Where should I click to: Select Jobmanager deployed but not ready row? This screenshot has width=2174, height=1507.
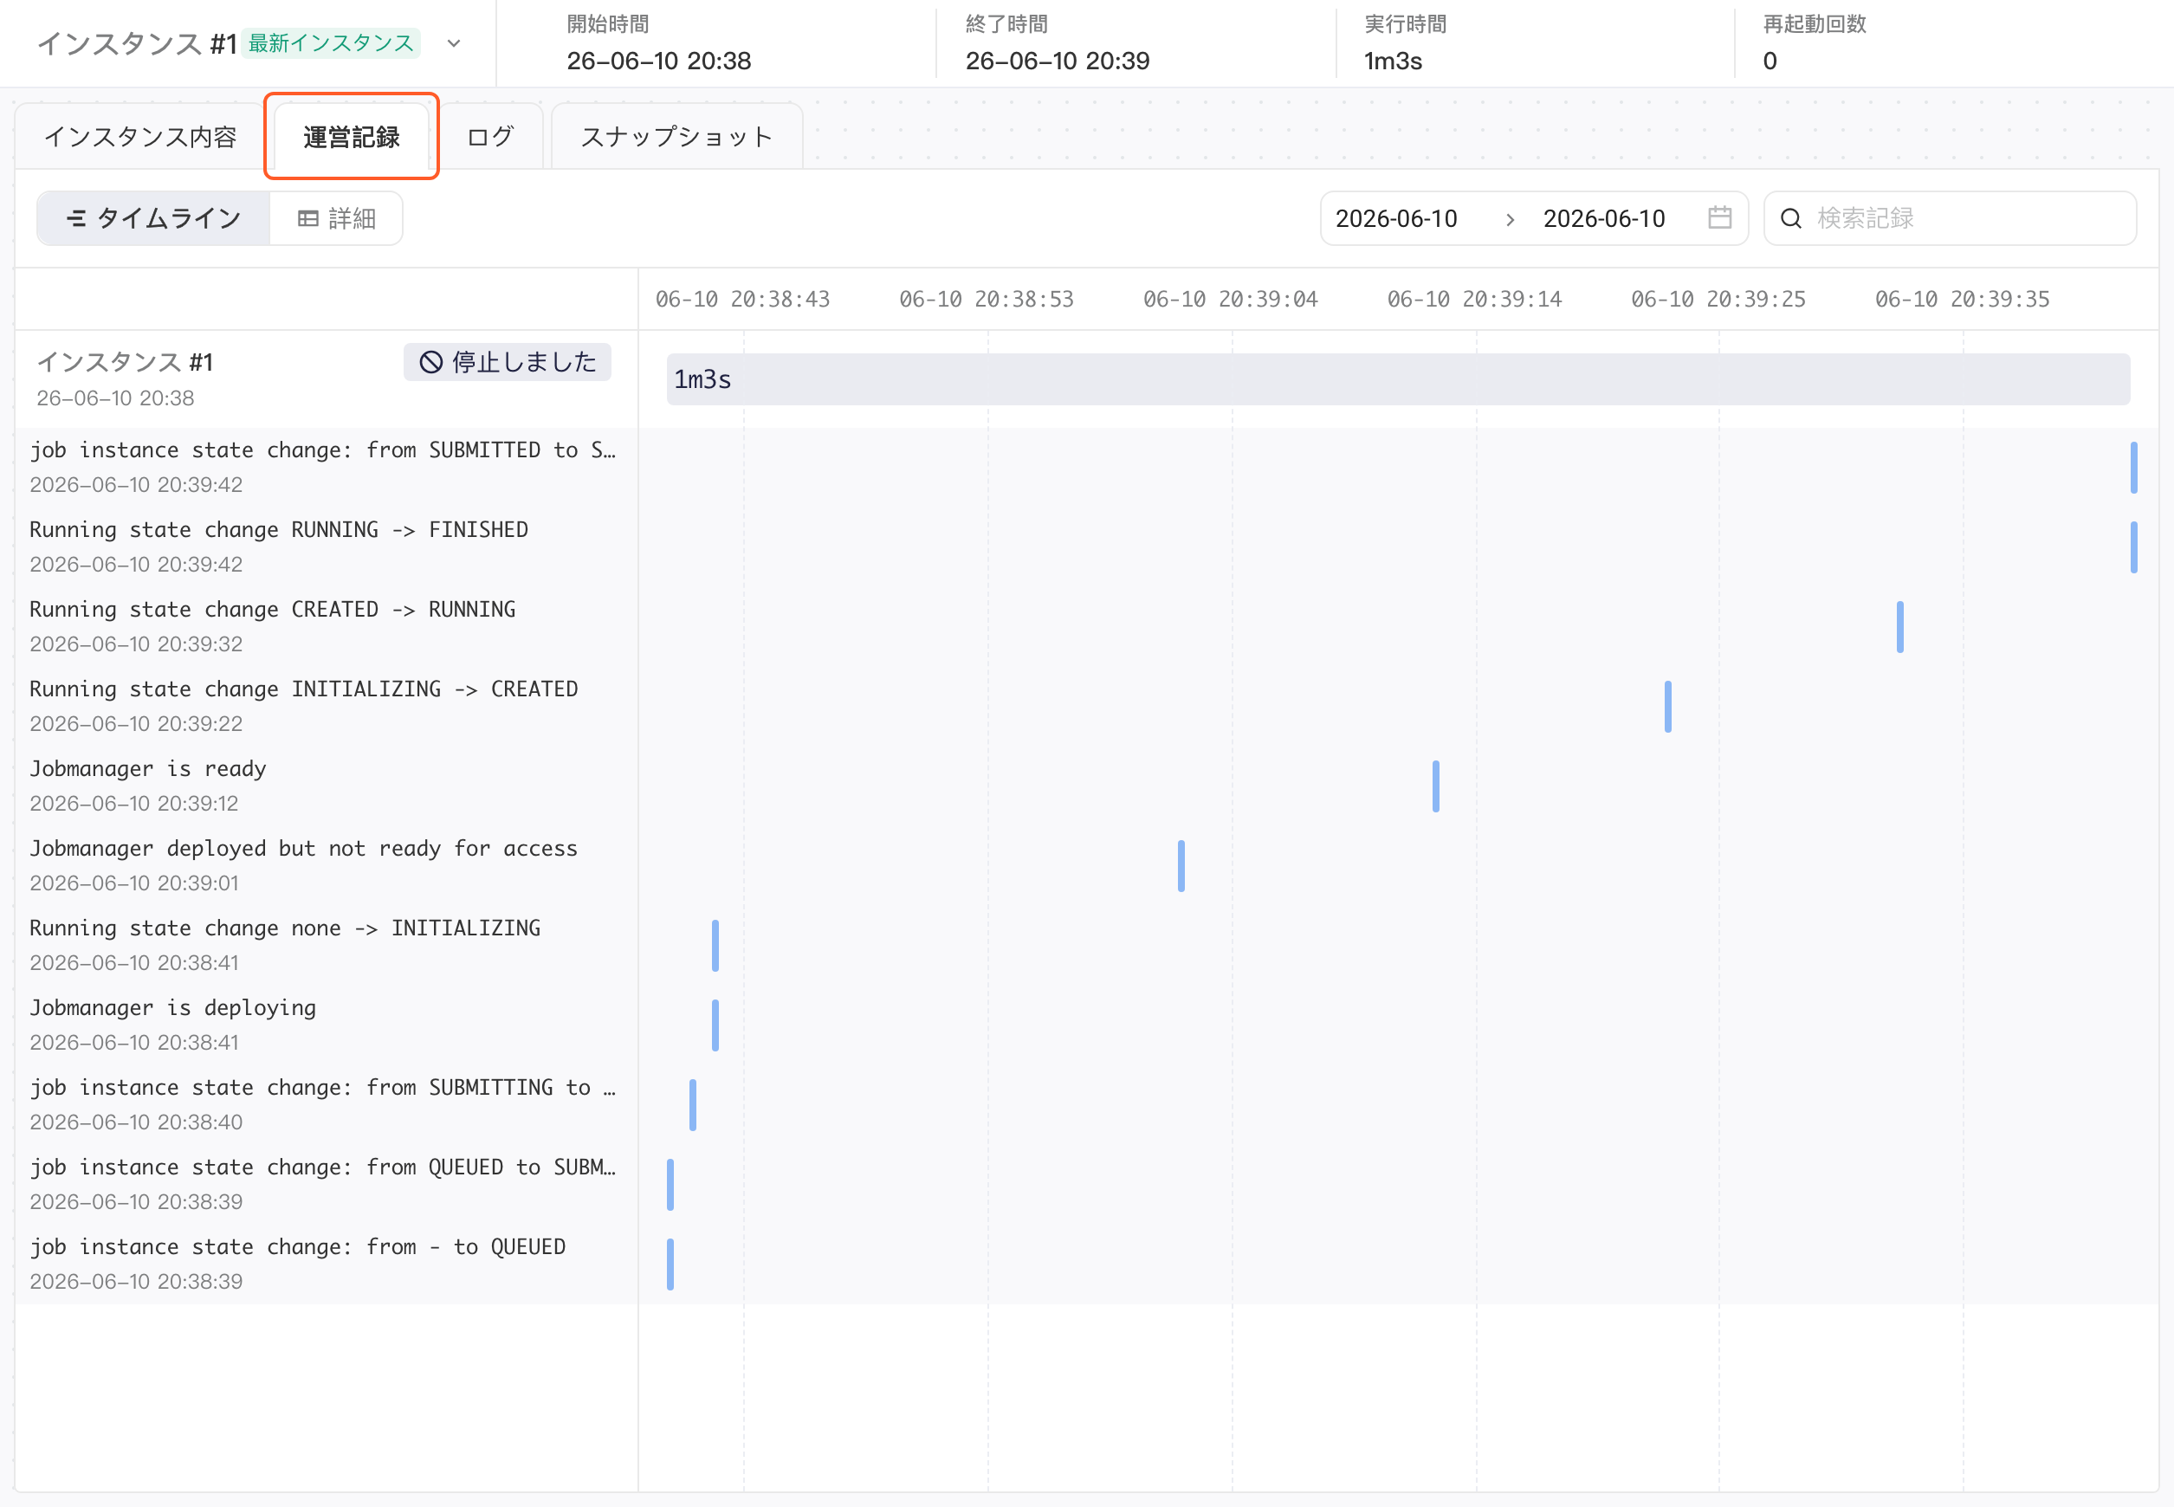[326, 866]
